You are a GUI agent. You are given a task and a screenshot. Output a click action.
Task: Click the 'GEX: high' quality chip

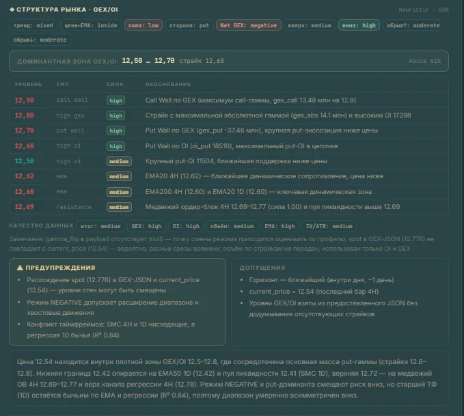coord(146,226)
